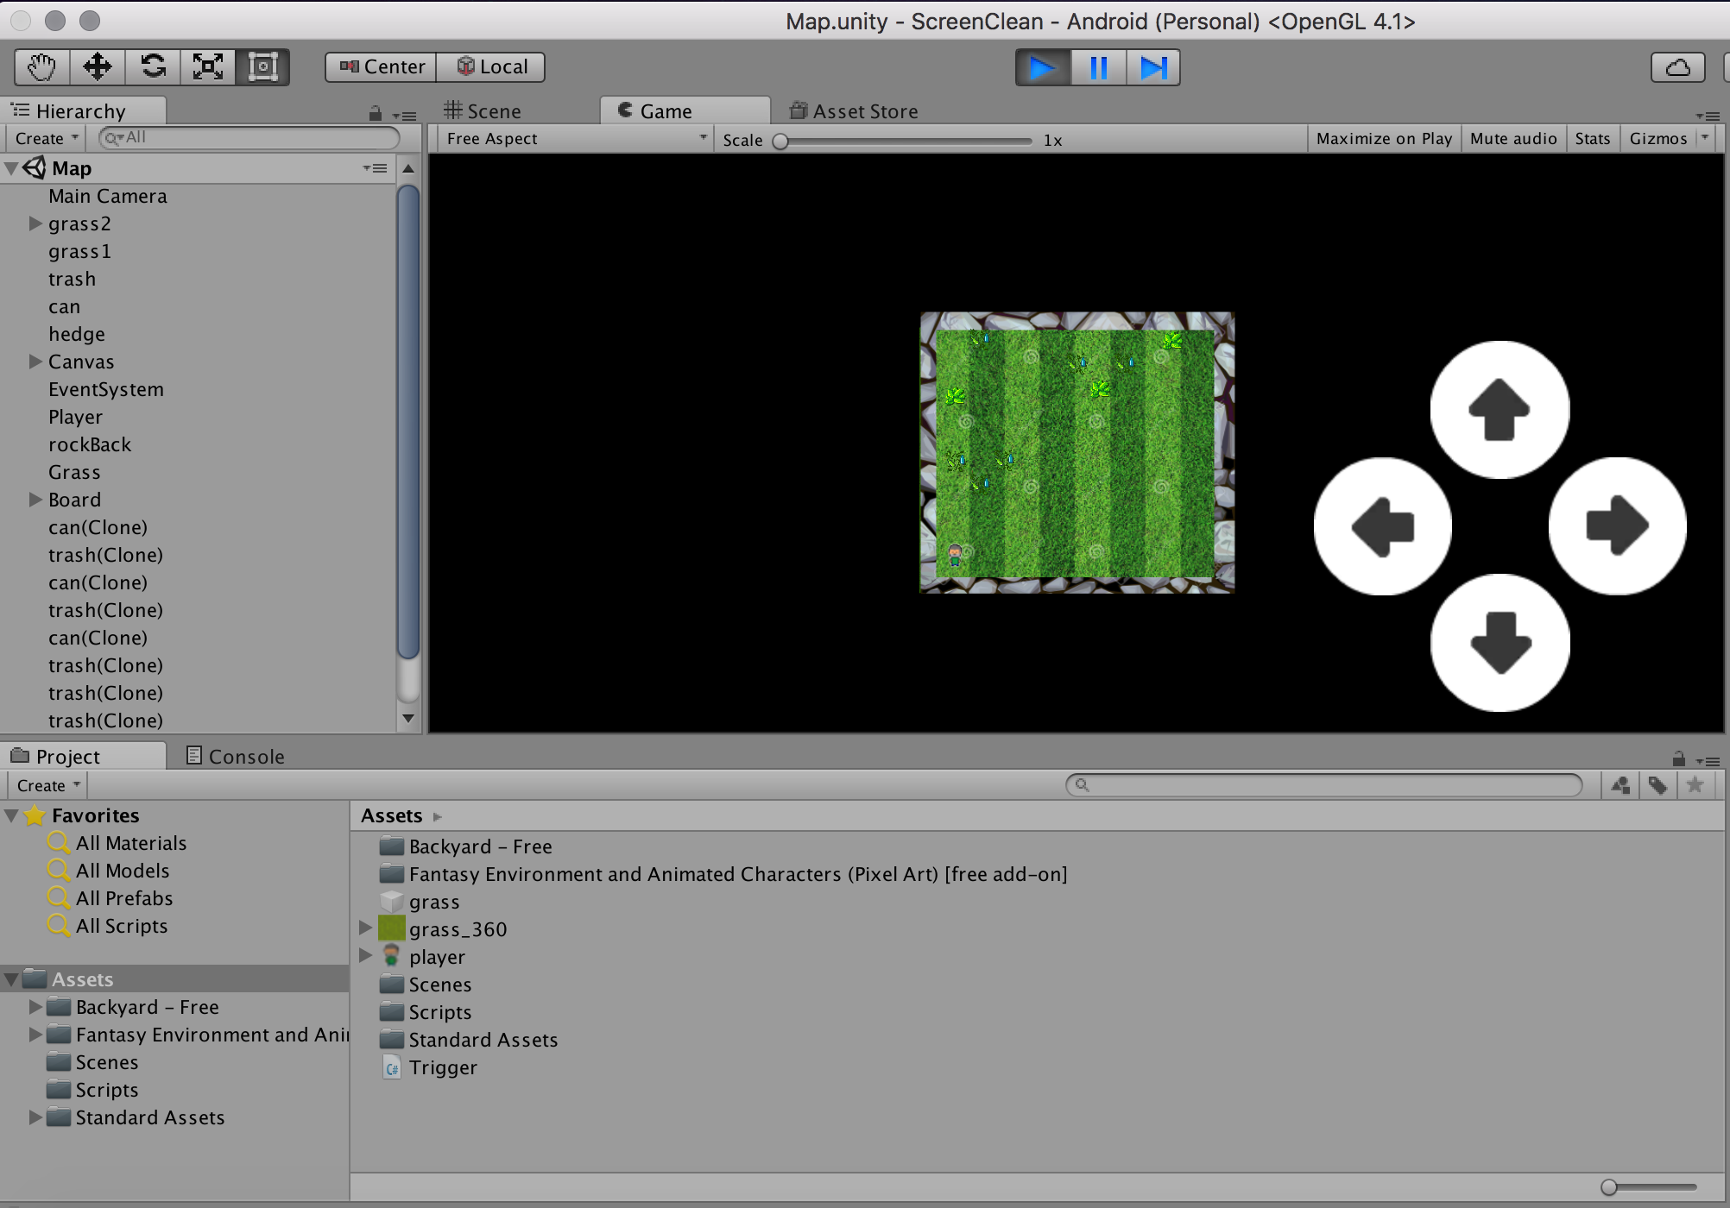Adjust the Game view Scale slider
This screenshot has width=1730, height=1208.
point(781,141)
